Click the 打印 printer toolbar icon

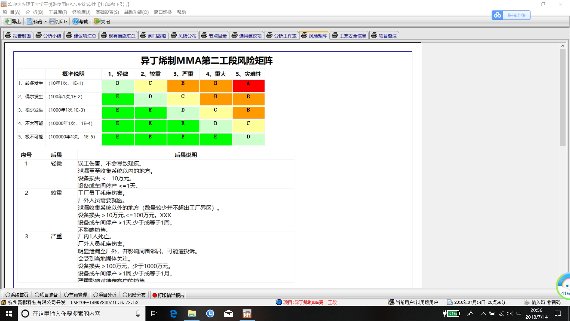(53, 21)
